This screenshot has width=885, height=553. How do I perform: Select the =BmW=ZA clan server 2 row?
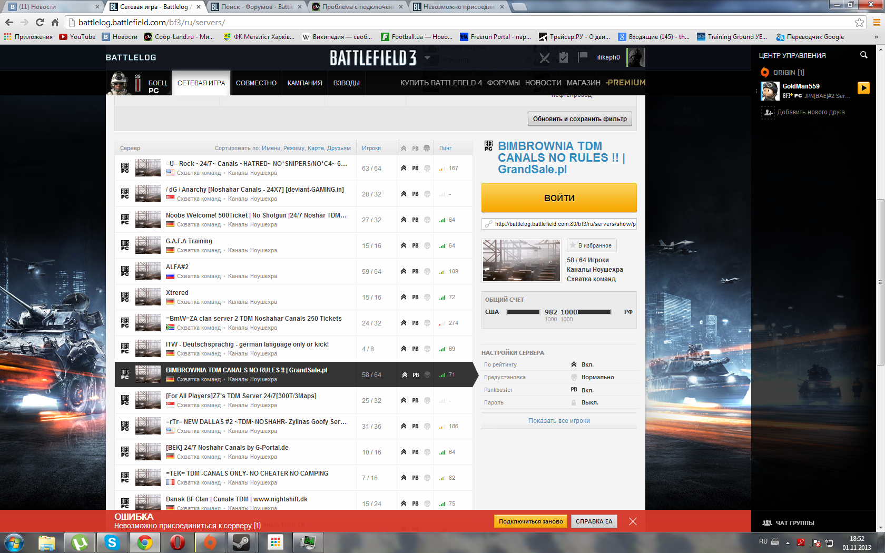click(x=293, y=323)
